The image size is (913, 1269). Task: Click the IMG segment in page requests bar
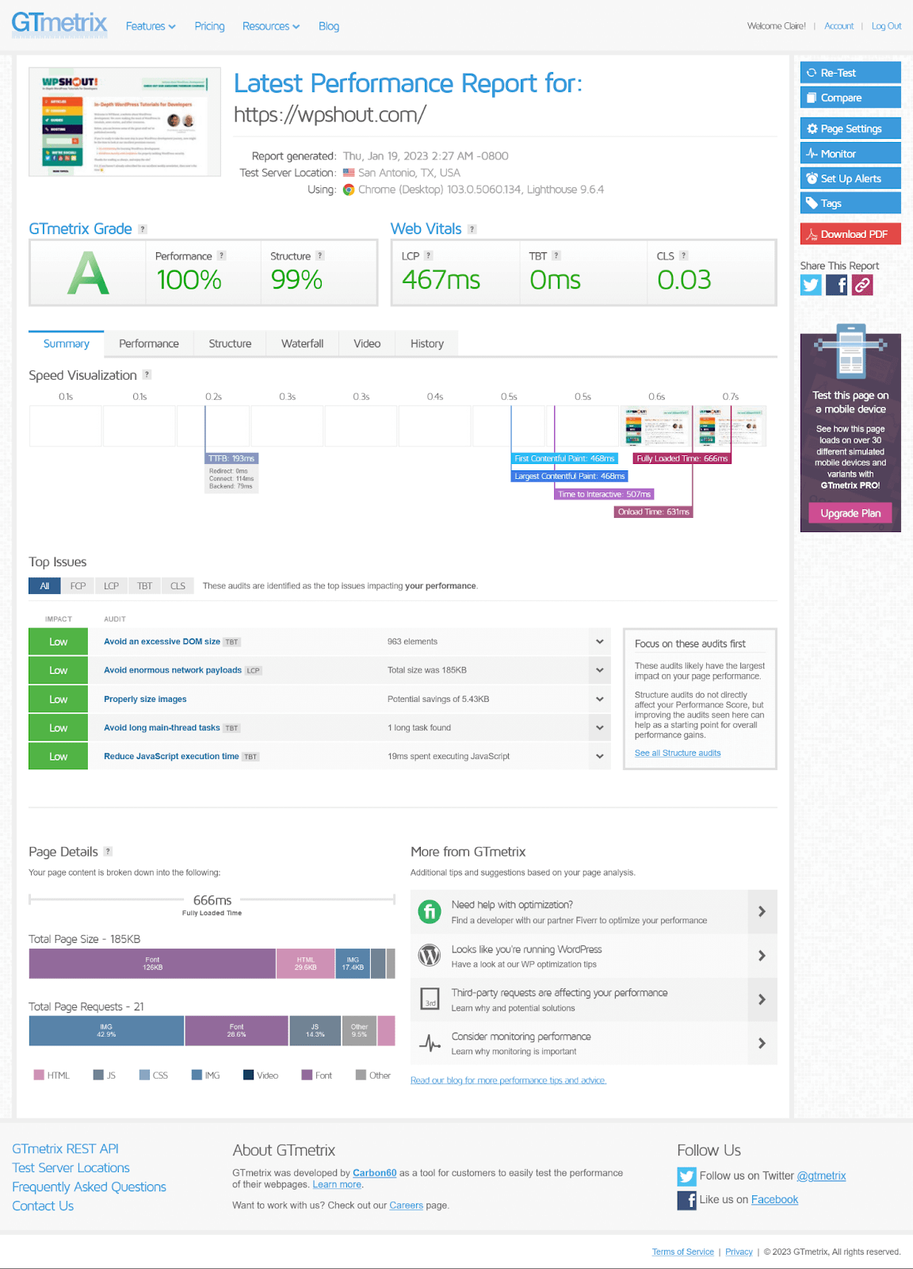tap(106, 1031)
